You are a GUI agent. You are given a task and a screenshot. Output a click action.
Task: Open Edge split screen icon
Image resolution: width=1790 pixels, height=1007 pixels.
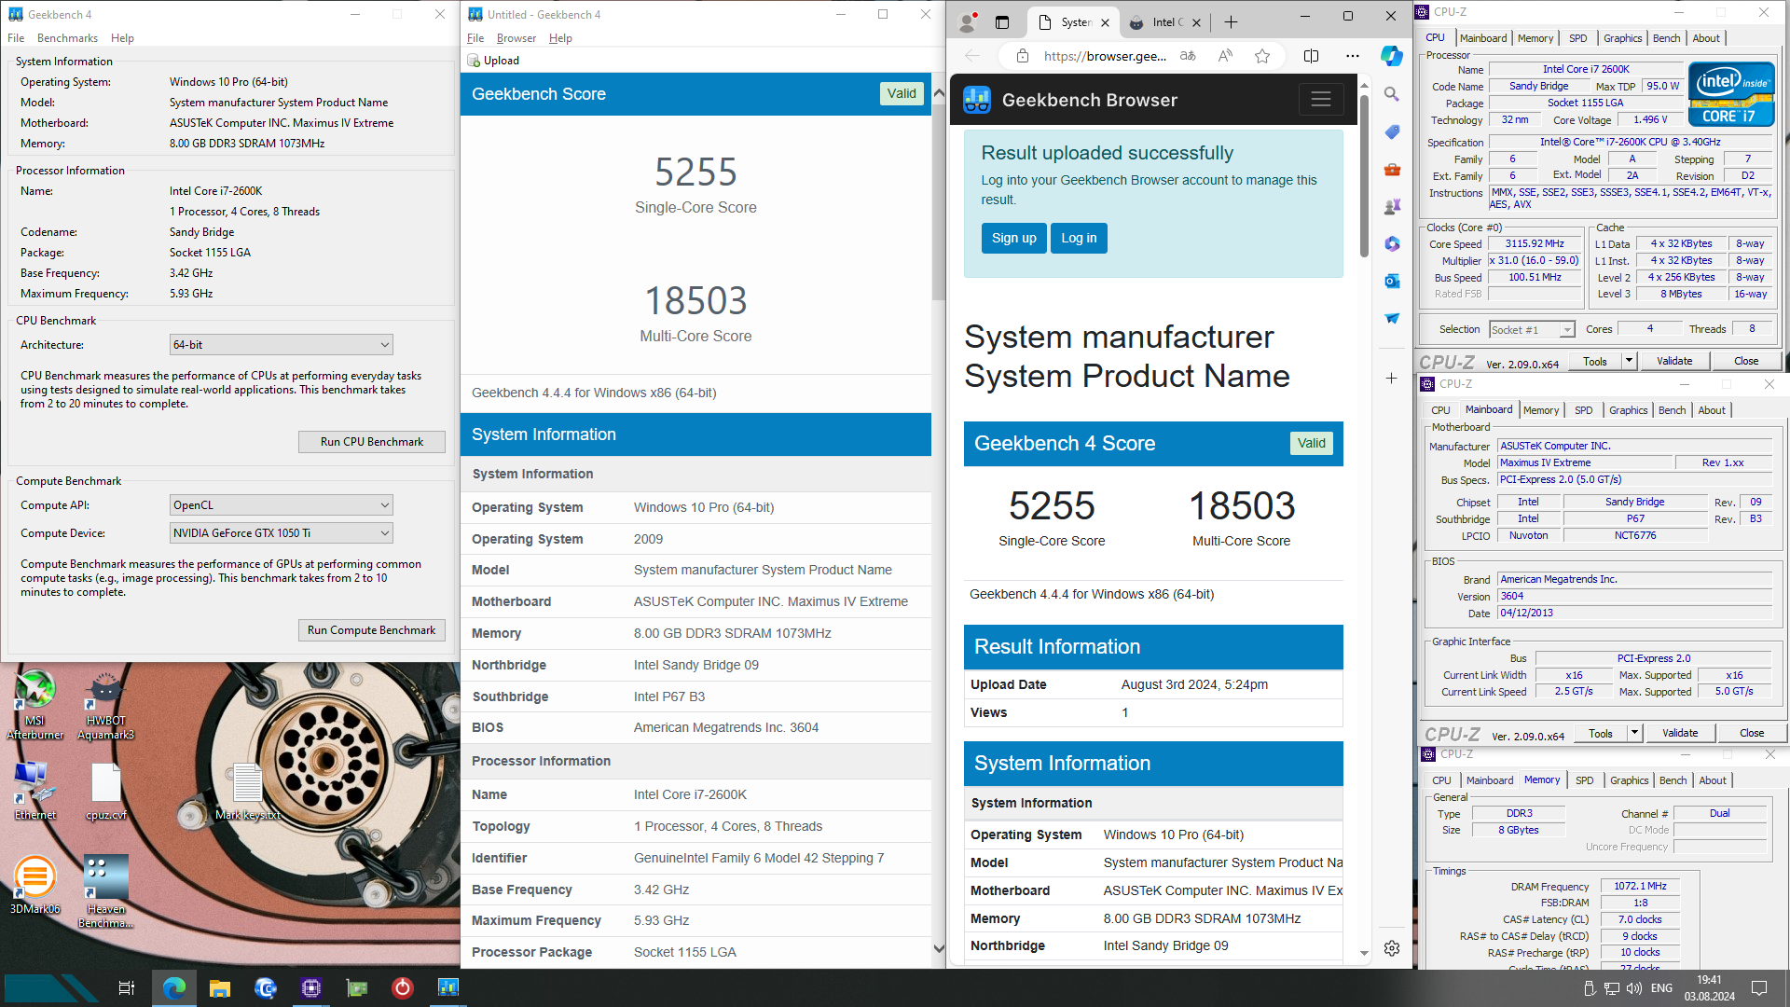tap(1311, 56)
